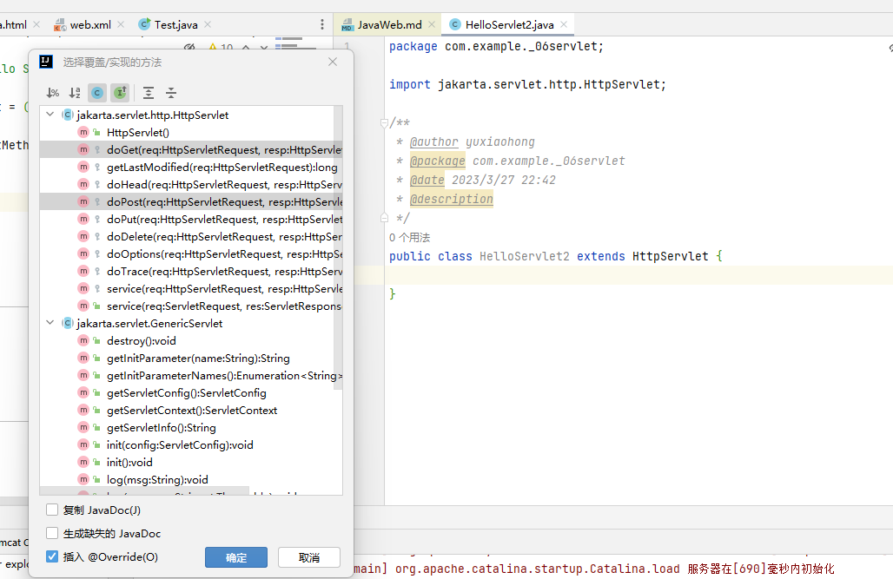Image resolution: width=893 pixels, height=579 pixels.
Task: Fold the JavaDoc comment at closing marker
Action: click(384, 218)
